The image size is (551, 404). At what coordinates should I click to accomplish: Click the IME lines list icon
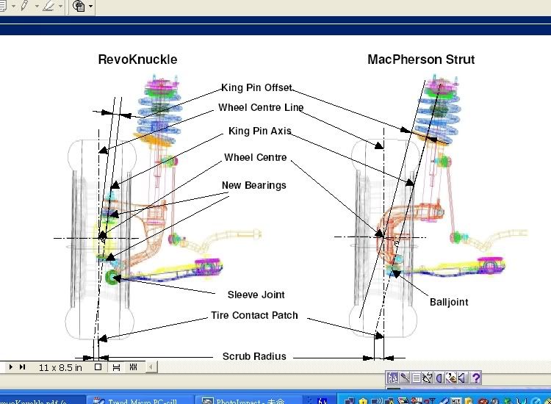tap(416, 378)
